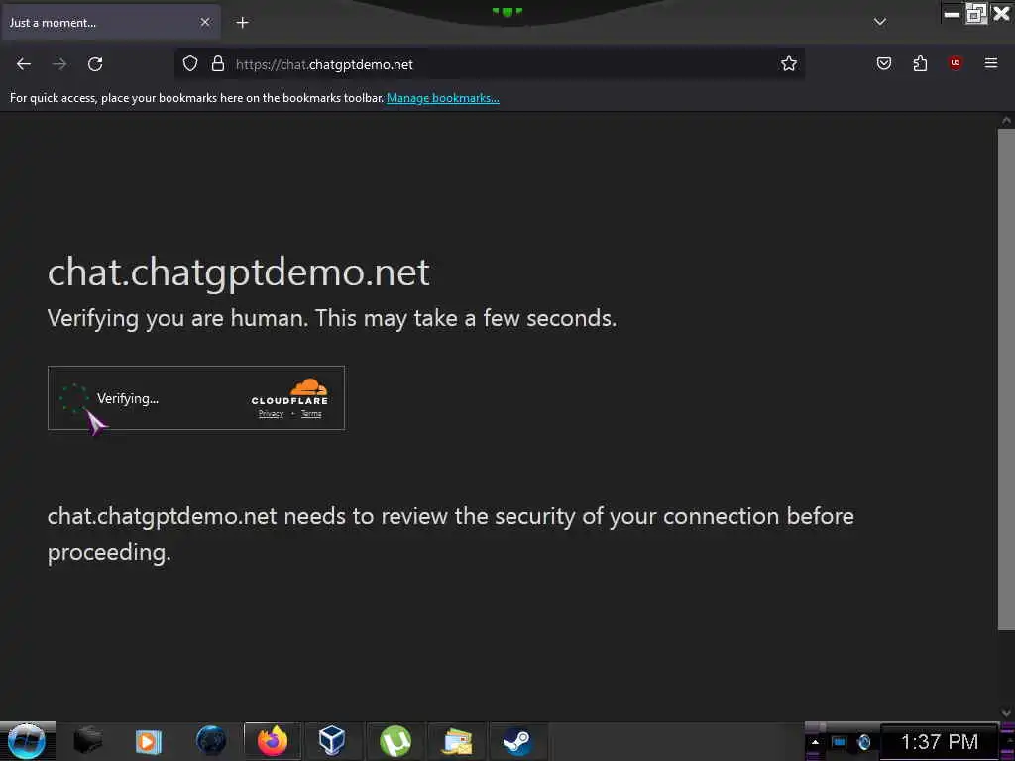Launch the media player taskbar icon
Viewport: 1015px width, 761px height.
click(149, 741)
